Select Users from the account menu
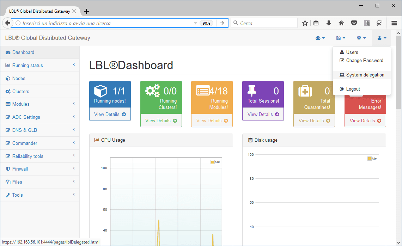Image resolution: width=402 pixels, height=246 pixels. pyautogui.click(x=362, y=52)
